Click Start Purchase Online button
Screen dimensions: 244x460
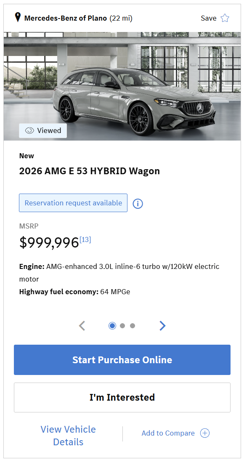coord(122,360)
